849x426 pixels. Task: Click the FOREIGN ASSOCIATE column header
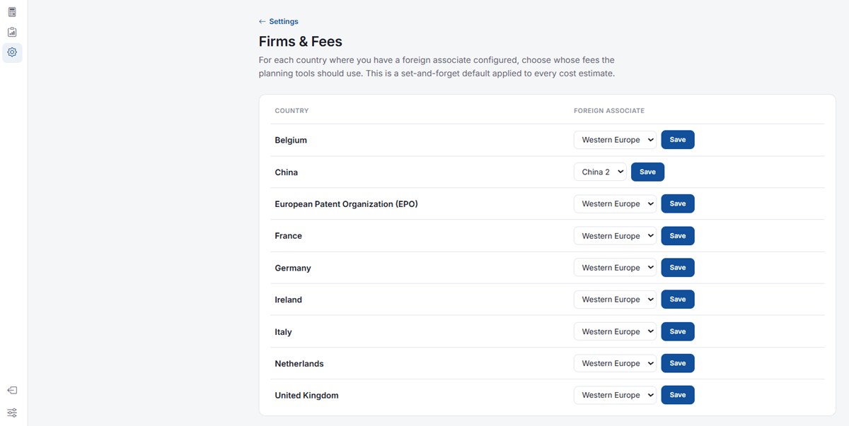pos(609,111)
